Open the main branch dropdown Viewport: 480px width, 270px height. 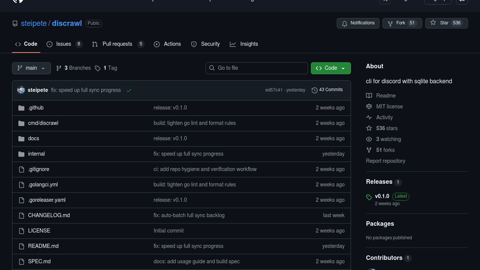point(31,68)
